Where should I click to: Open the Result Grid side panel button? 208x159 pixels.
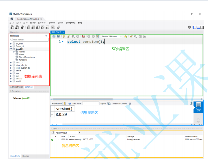tap(198, 107)
